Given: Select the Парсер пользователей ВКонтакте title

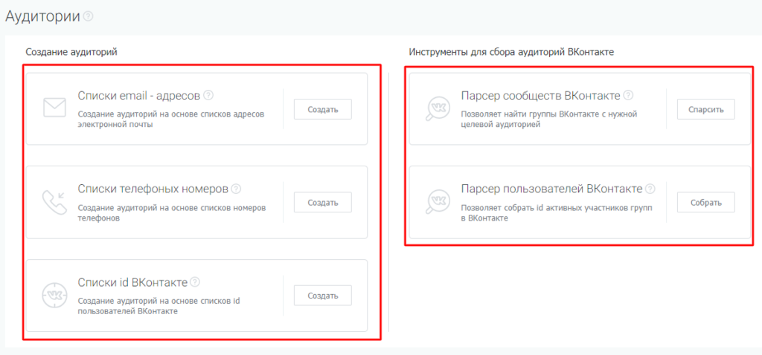Looking at the screenshot, I should tap(551, 189).
